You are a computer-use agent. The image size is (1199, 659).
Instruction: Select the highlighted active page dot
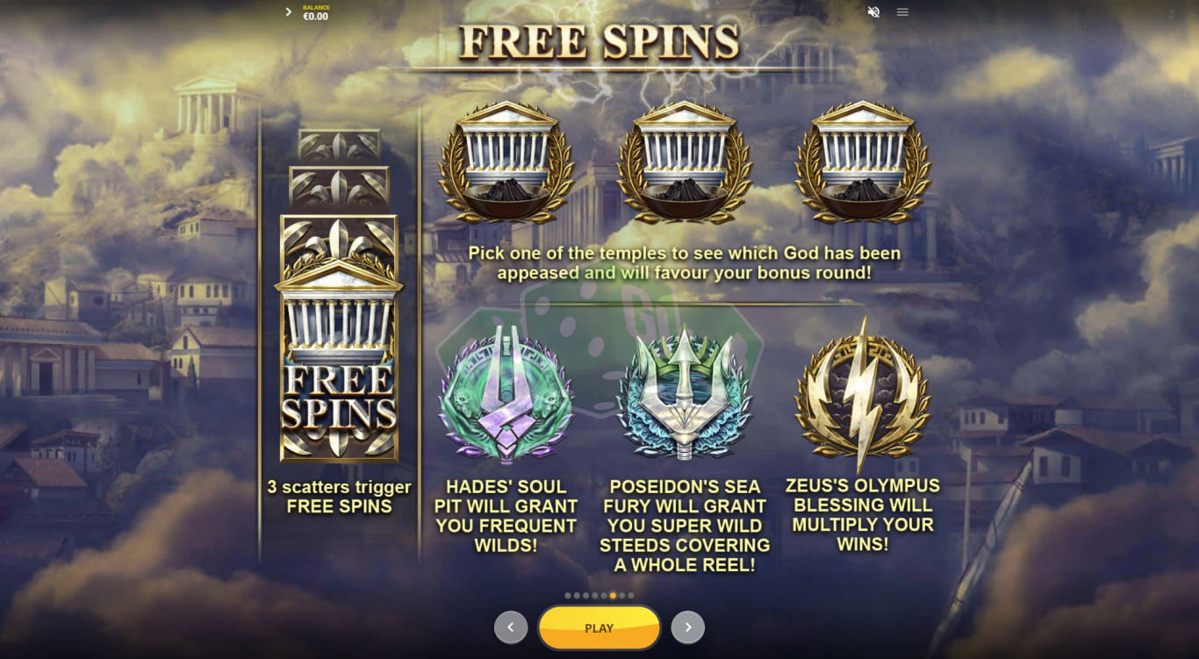(x=613, y=596)
